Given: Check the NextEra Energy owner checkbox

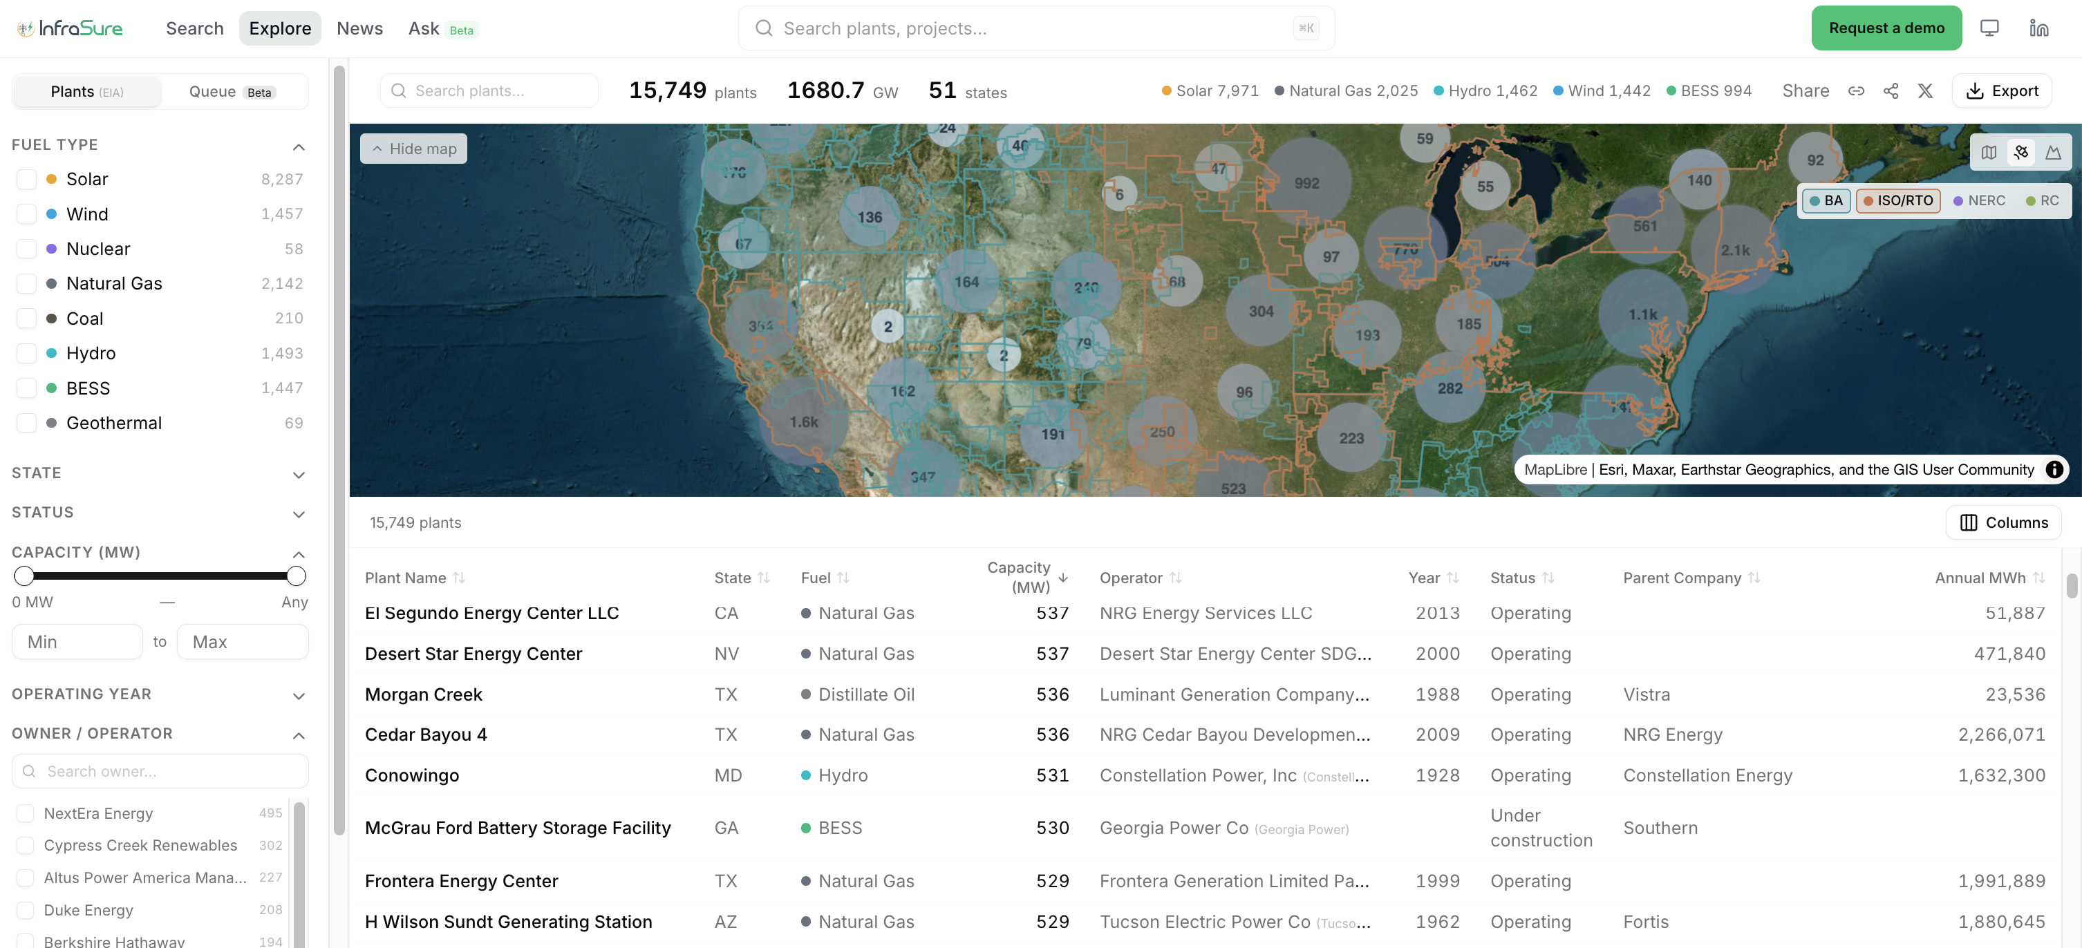Looking at the screenshot, I should tap(26, 813).
